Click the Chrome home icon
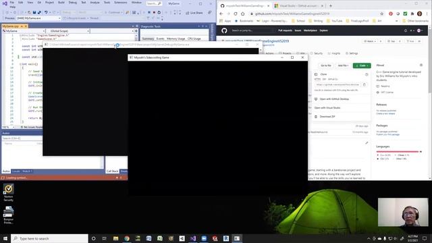The image size is (432, 243). point(243,13)
